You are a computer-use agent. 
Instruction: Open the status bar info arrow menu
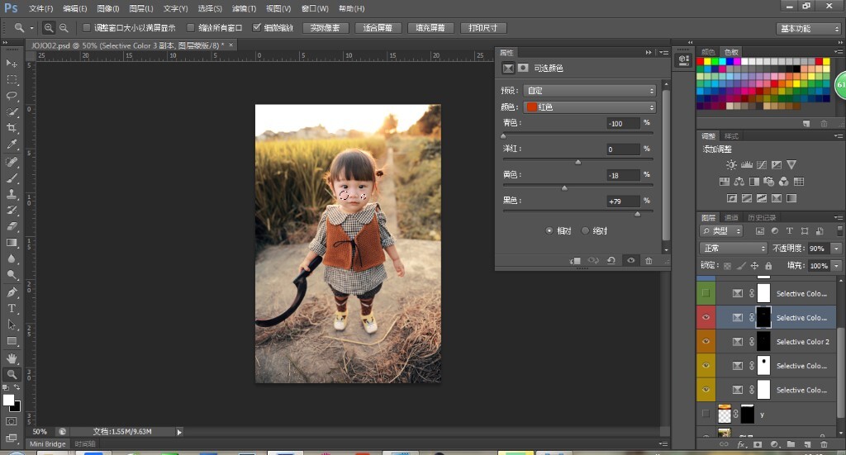179,432
